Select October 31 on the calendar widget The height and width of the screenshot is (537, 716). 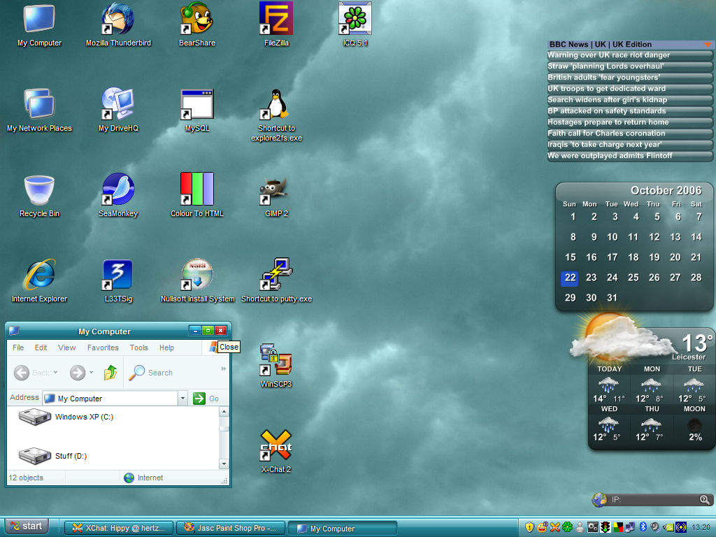612,298
